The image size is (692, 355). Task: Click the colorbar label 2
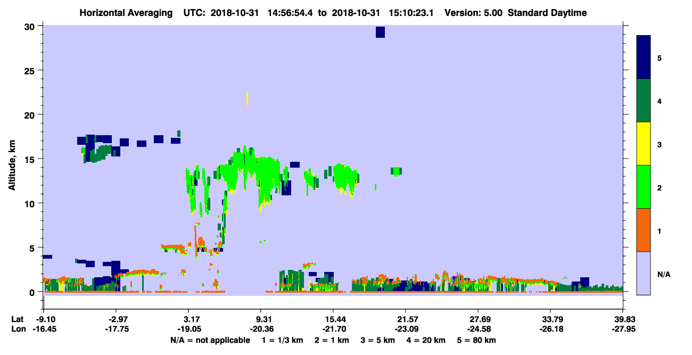click(x=660, y=187)
